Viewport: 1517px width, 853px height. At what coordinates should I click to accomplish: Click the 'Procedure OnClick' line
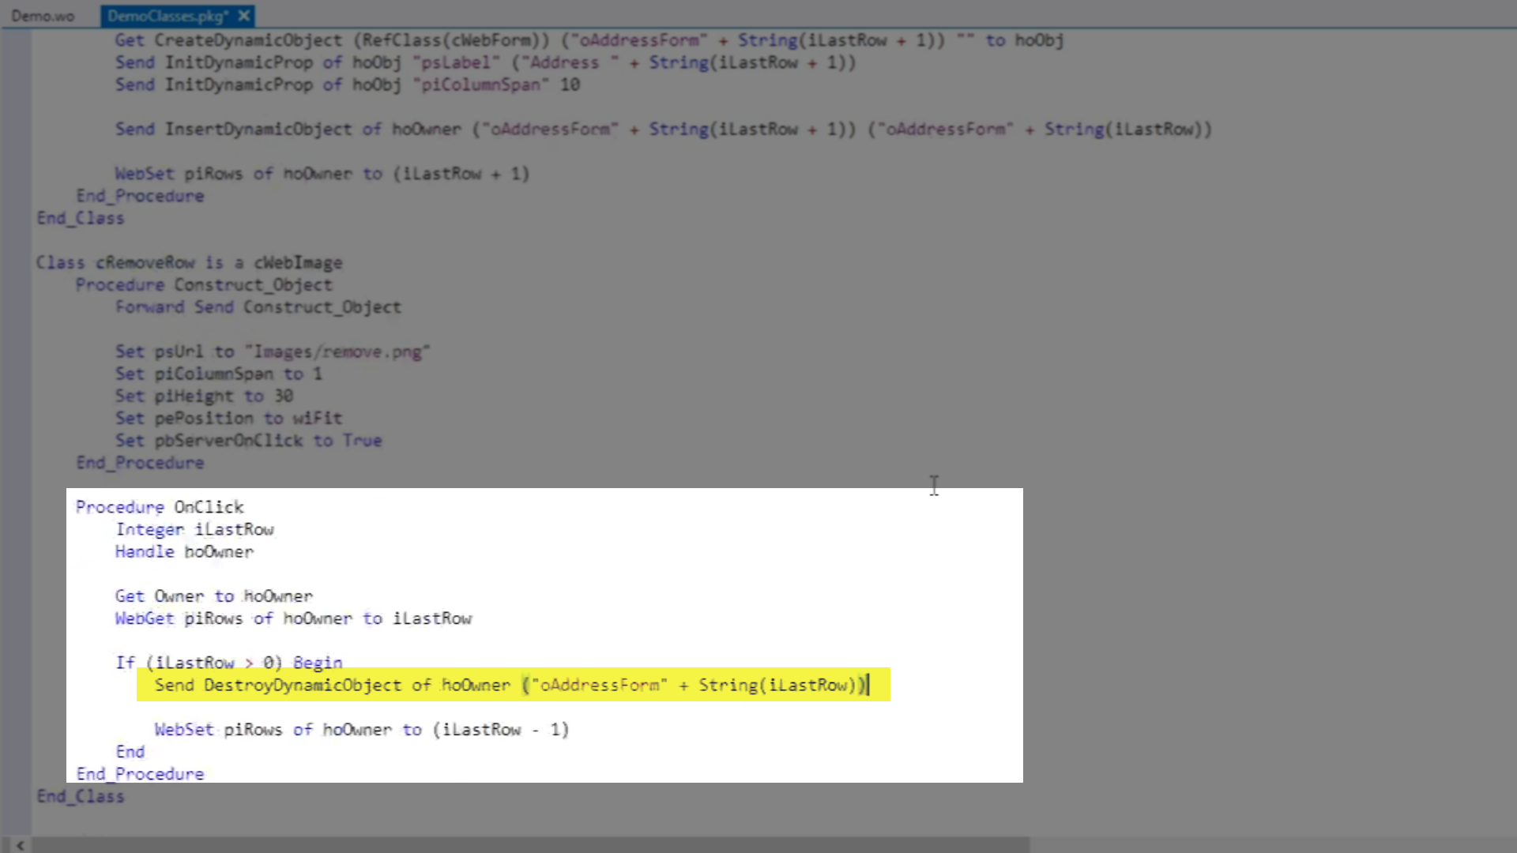(160, 507)
